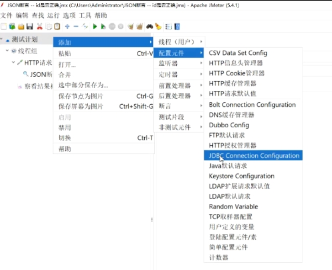Clear all results with double broom icon
This screenshot has height=270, width=332.
pos(140,26)
